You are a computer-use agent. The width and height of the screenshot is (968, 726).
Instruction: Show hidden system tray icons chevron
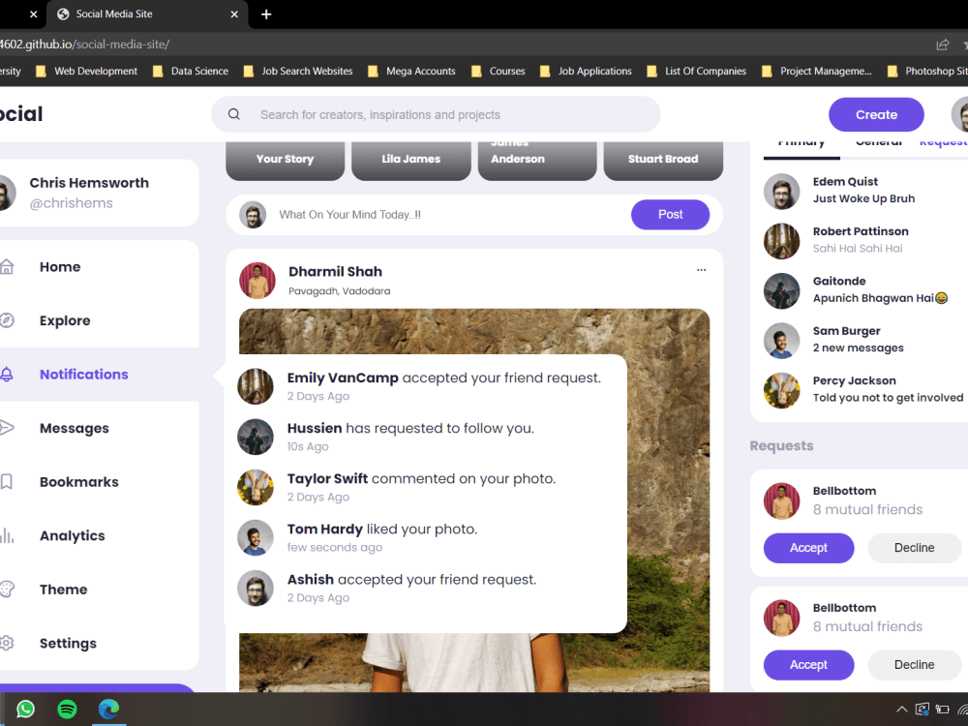901,710
